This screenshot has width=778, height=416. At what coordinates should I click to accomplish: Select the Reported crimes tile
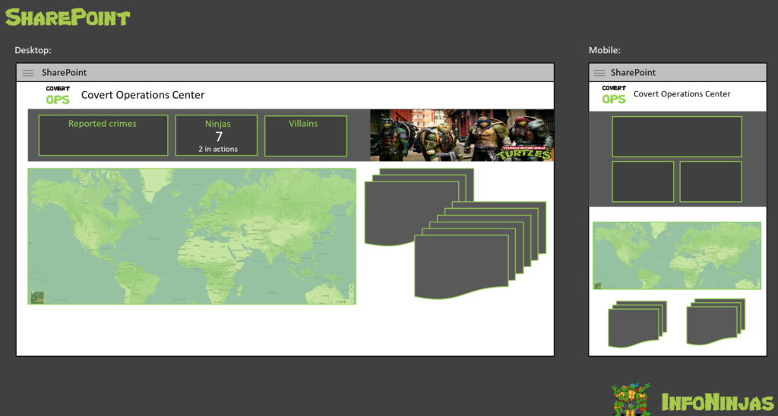pos(103,135)
